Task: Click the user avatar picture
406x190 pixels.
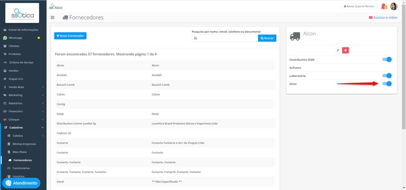Action: [394, 6]
